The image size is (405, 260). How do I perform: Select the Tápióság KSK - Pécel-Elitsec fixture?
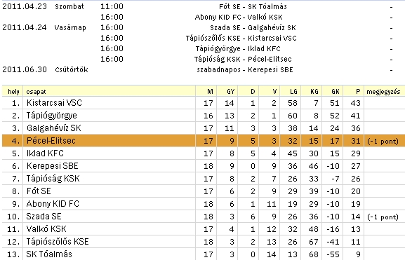[243, 60]
